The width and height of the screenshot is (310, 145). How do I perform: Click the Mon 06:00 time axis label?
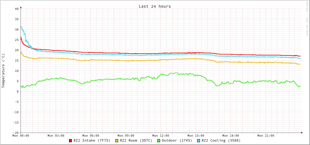(91, 136)
